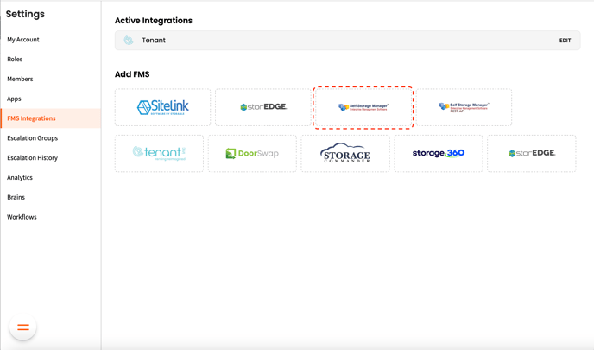Open Escalation Groups settings
The height and width of the screenshot is (350, 594).
33,138
